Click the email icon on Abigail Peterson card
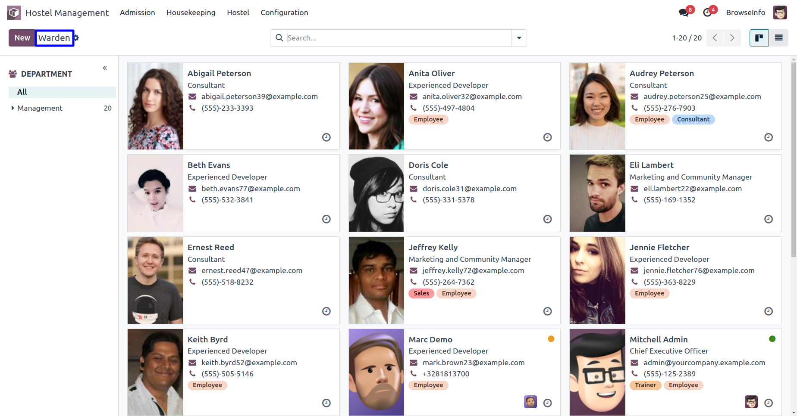797x416 pixels. pos(192,97)
